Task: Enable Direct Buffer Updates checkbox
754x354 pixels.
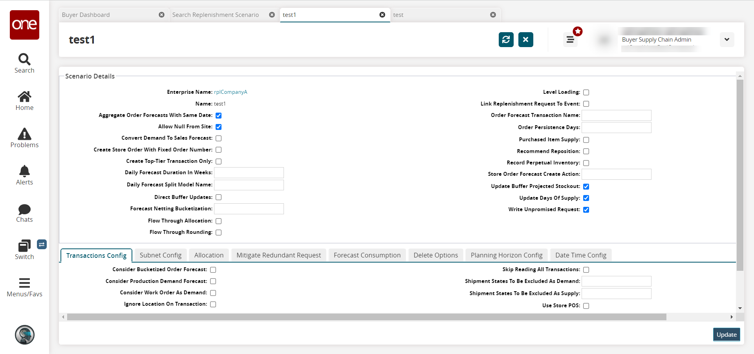Action: 219,197
